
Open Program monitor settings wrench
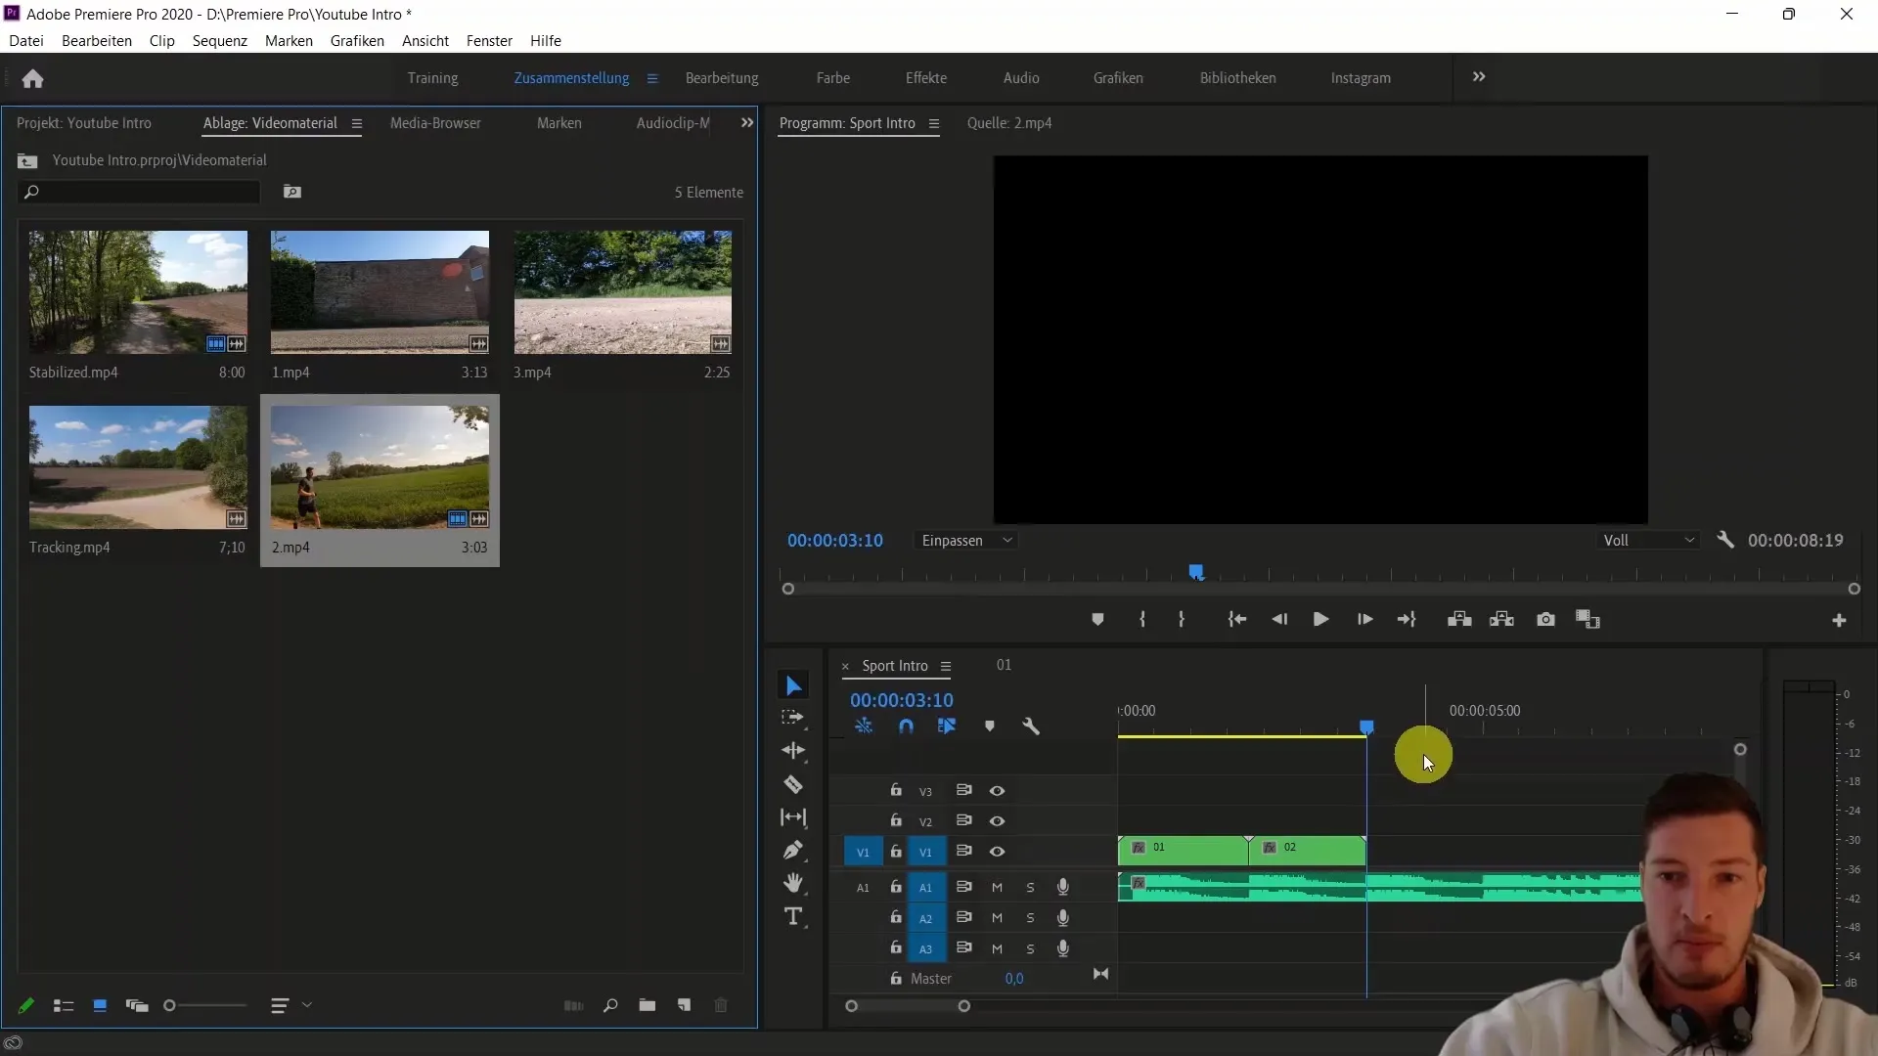1725,540
